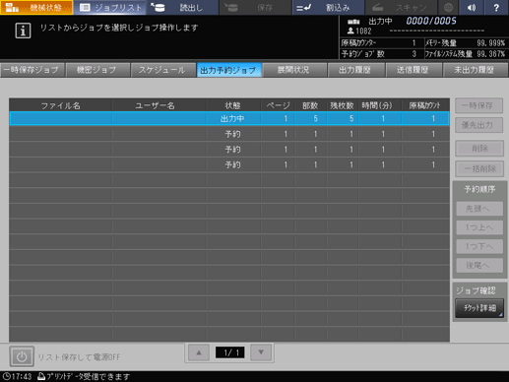Click the ページ column header
This screenshot has height=382, width=509.
coord(278,105)
